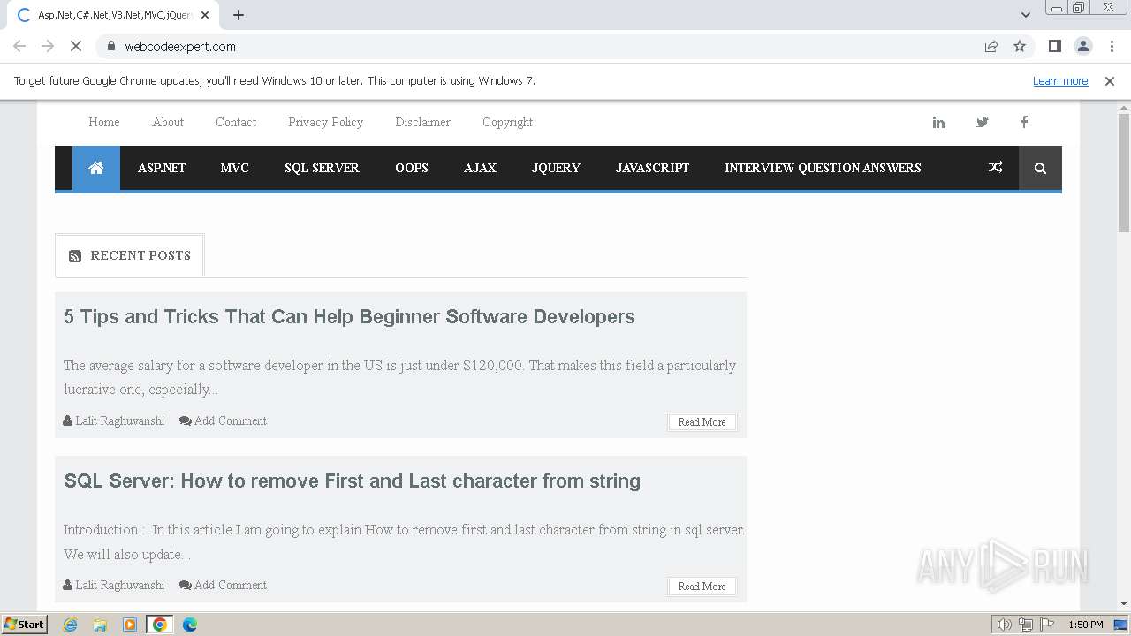Click the Show desktop button in the taskbar
This screenshot has width=1131, height=636.
[x=1121, y=625]
